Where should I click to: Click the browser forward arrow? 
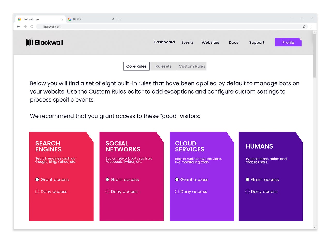pyautogui.click(x=25, y=27)
